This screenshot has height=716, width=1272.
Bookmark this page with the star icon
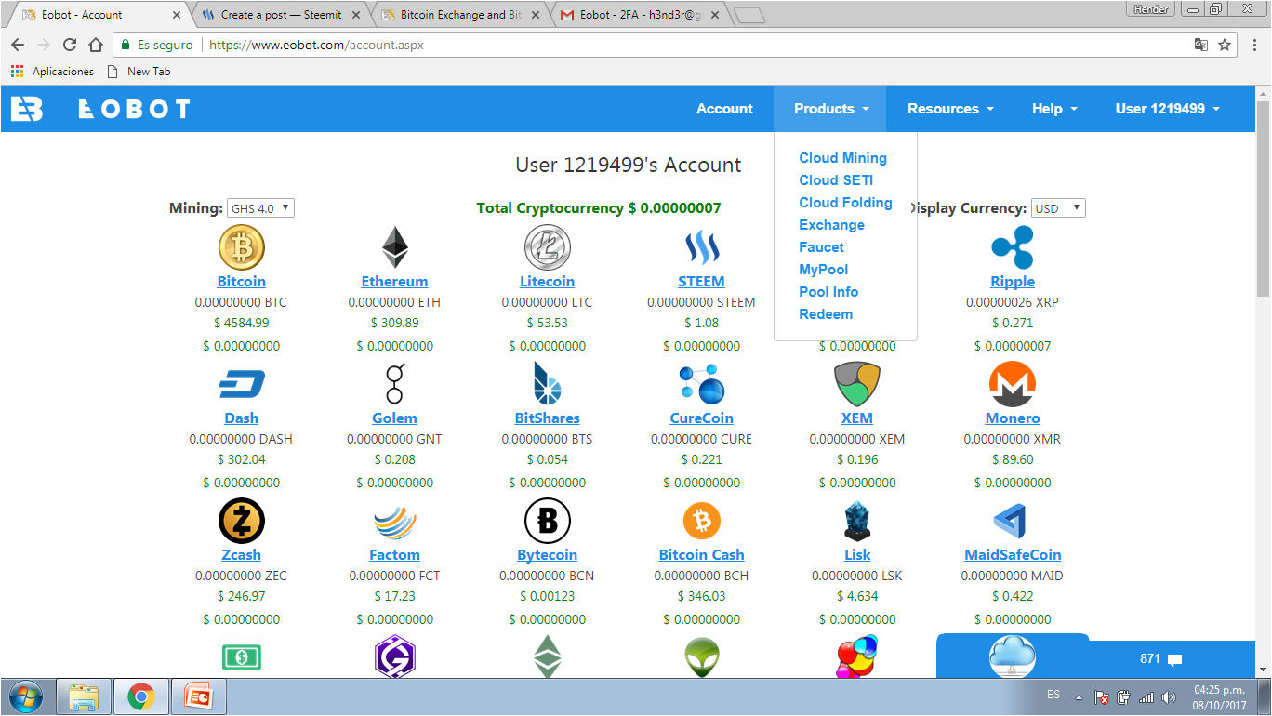tap(1225, 45)
